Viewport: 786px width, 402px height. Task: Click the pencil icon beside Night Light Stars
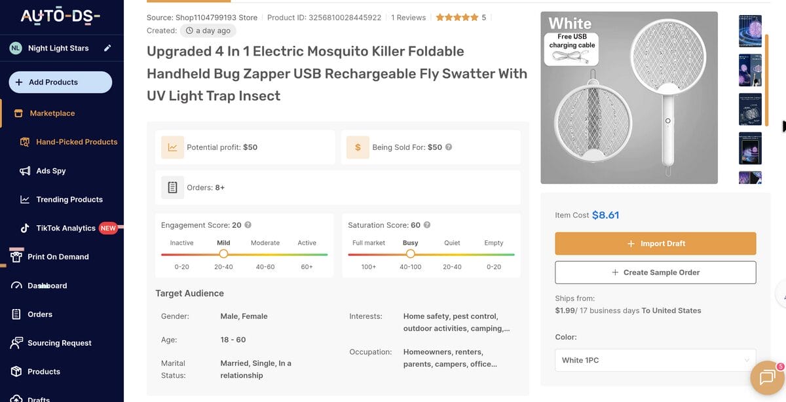(x=107, y=48)
